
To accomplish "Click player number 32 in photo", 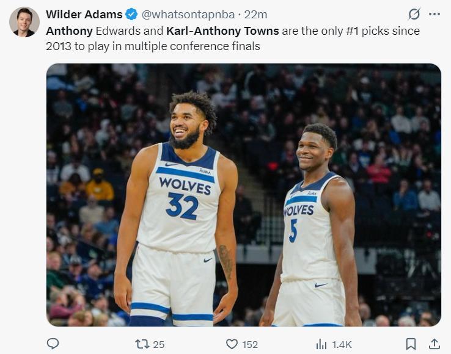I will pyautogui.click(x=182, y=206).
